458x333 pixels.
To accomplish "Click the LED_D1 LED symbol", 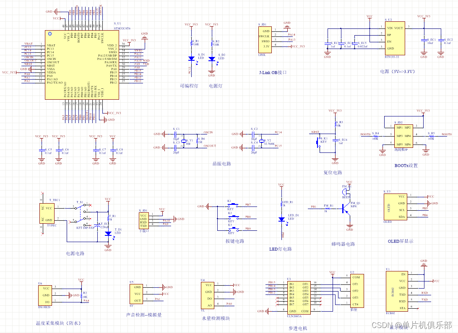I will (281, 219).
